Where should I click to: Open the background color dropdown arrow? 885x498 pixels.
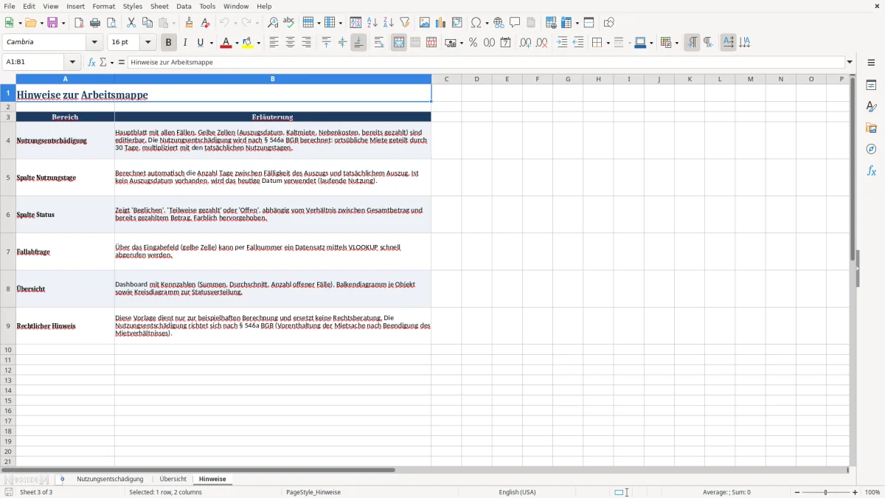coord(258,43)
